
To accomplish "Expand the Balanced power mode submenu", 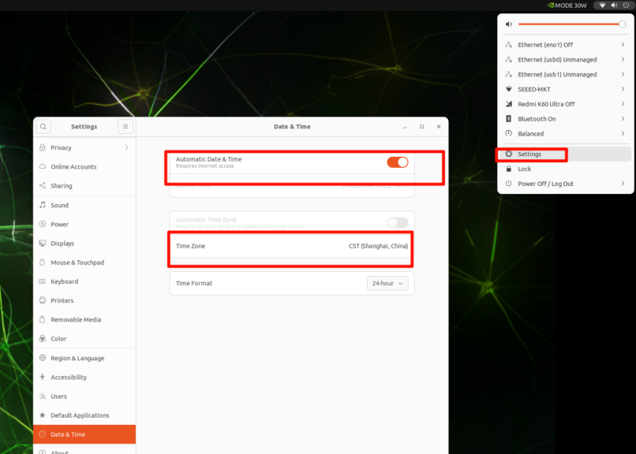I will pyautogui.click(x=623, y=134).
